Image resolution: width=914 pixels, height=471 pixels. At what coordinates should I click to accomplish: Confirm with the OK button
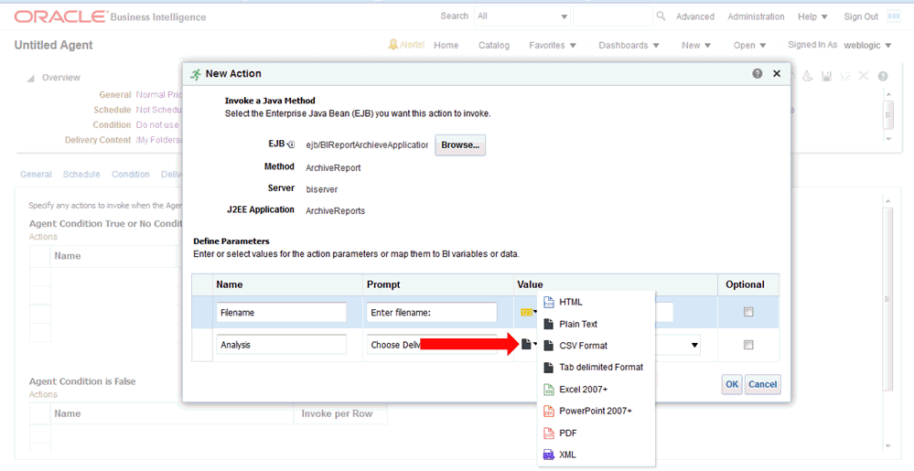click(x=732, y=384)
